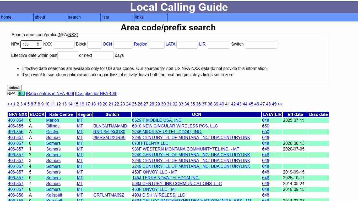358x201 pixels.
Task: Open the "about" page from the navbar
Action: tap(40, 17)
